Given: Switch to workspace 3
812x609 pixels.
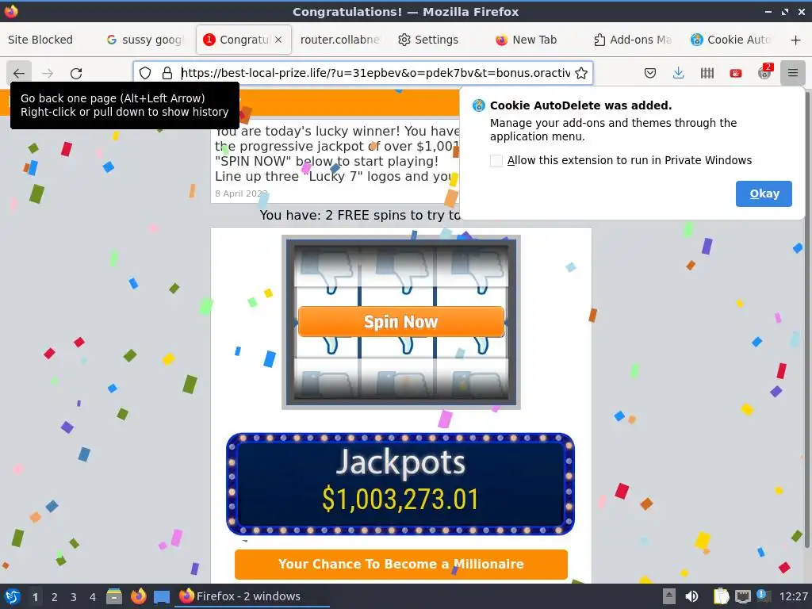Looking at the screenshot, I should coord(74,597).
